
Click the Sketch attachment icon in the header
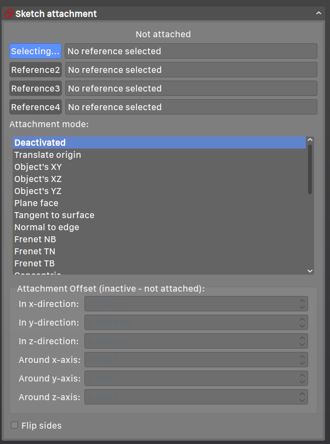[9, 13]
